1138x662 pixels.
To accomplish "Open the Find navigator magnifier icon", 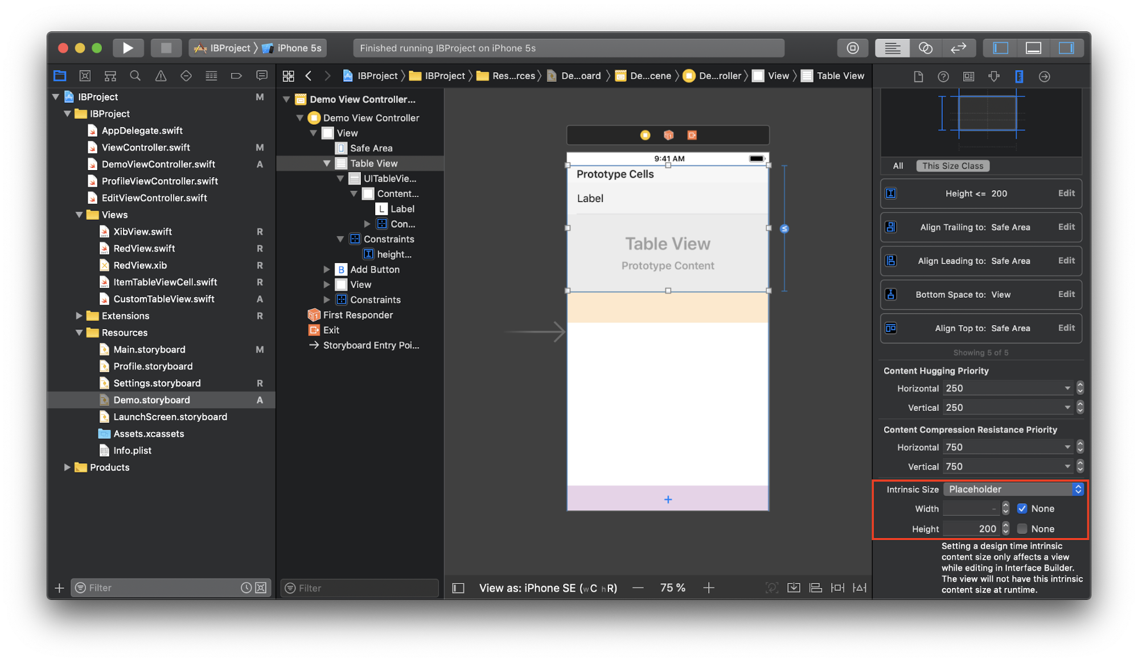I will tap(135, 76).
